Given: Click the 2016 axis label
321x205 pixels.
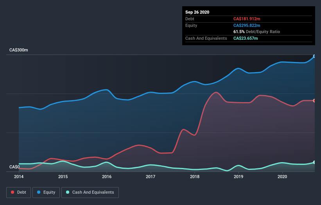Looking at the screenshot, I should pos(107,177).
